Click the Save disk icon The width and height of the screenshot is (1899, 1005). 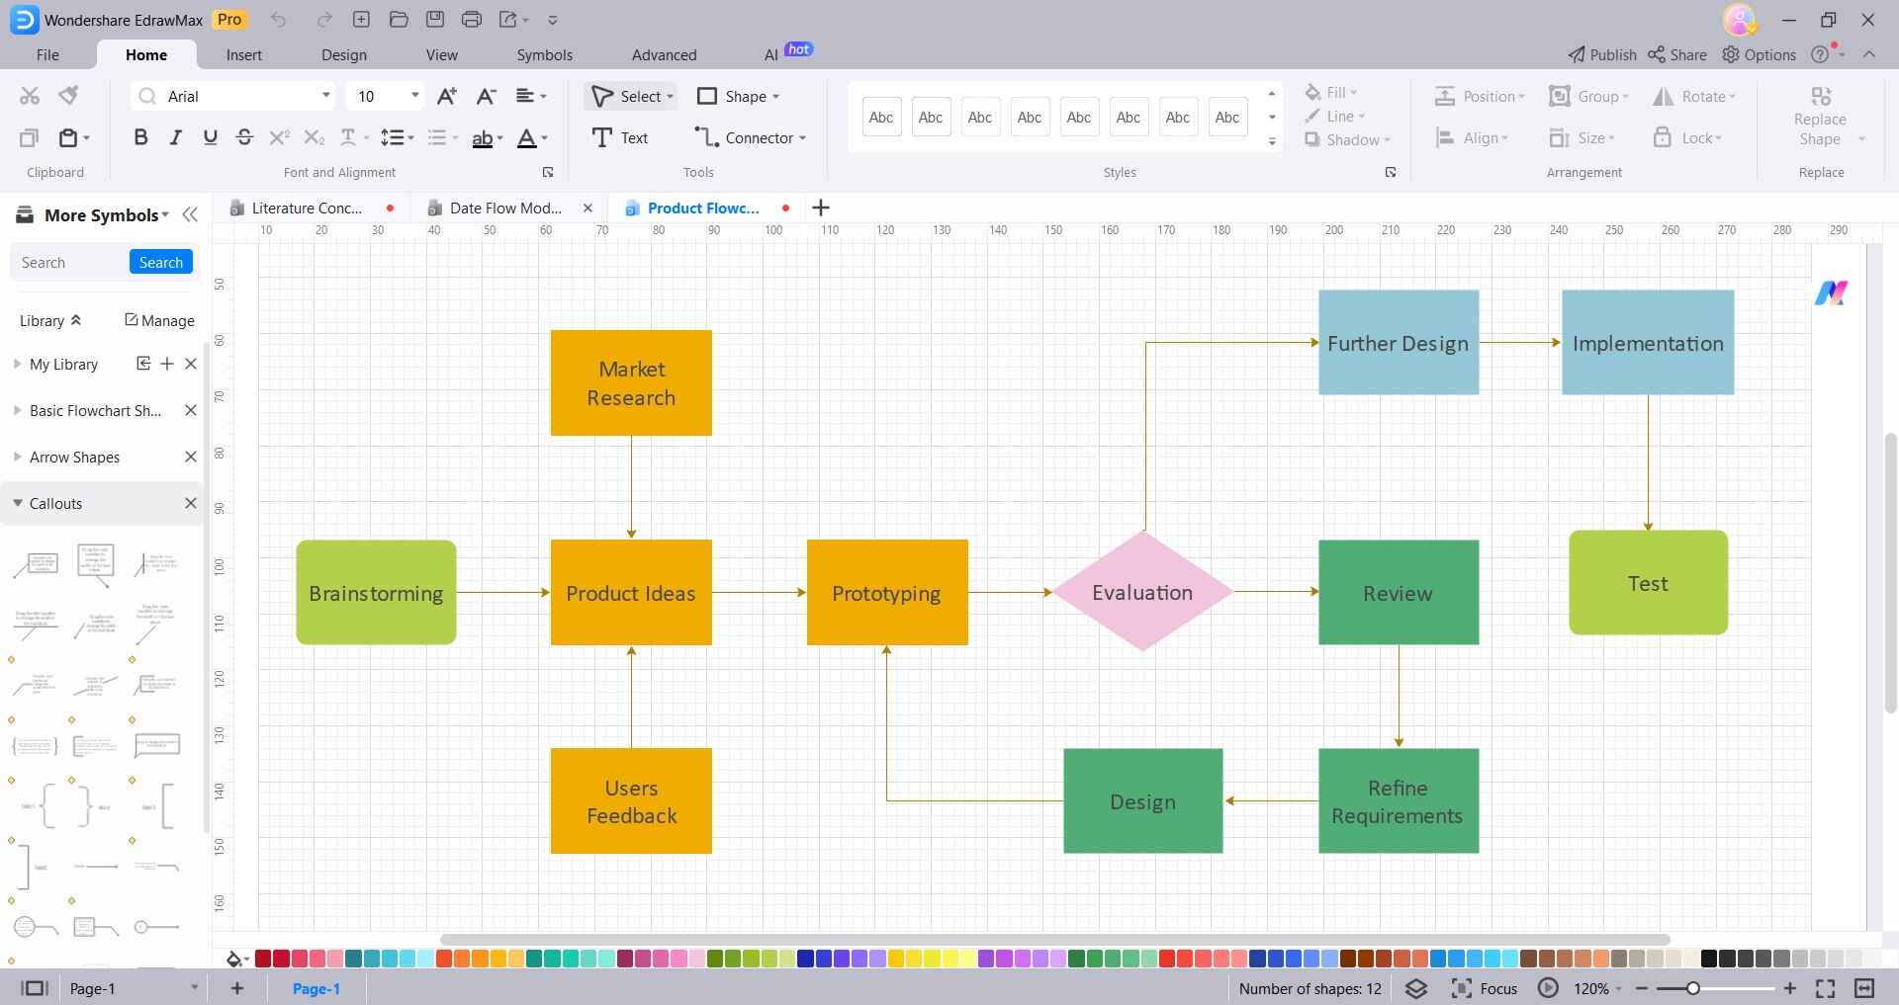coord(435,20)
